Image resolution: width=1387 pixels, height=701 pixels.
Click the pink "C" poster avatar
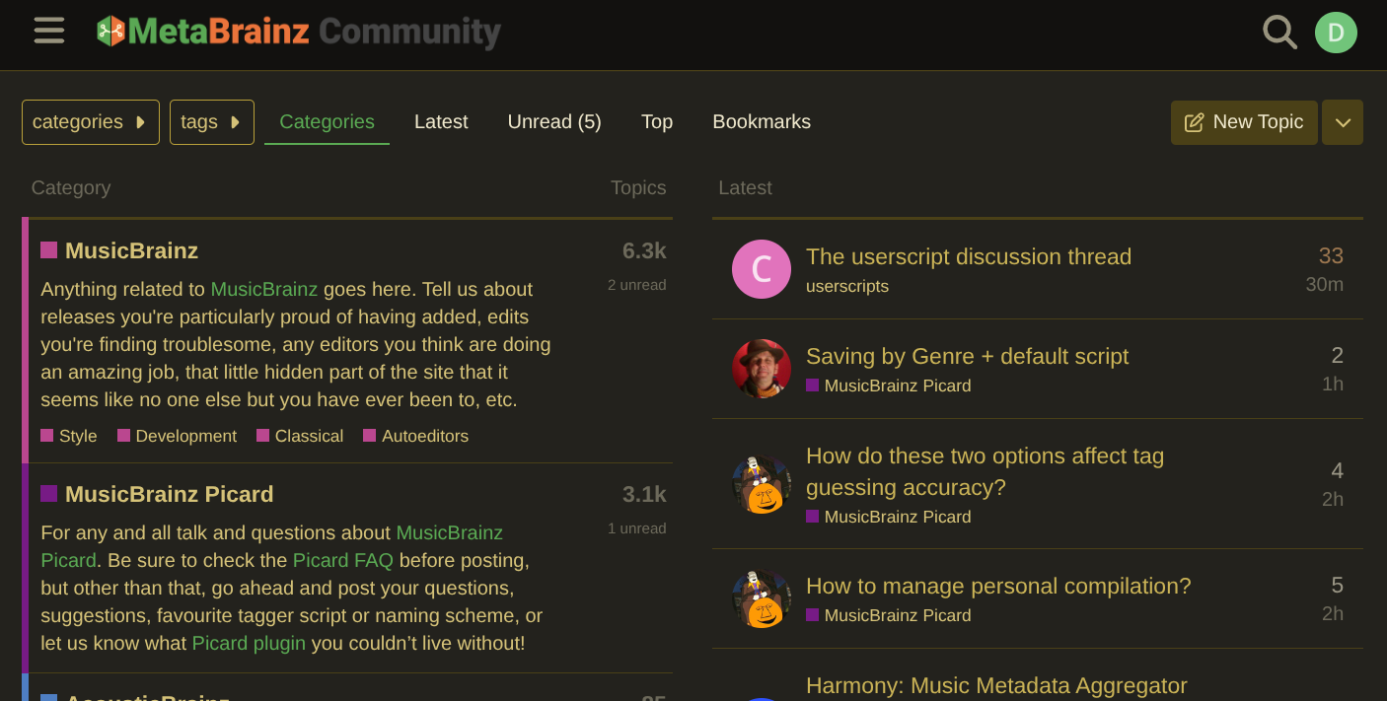click(762, 269)
